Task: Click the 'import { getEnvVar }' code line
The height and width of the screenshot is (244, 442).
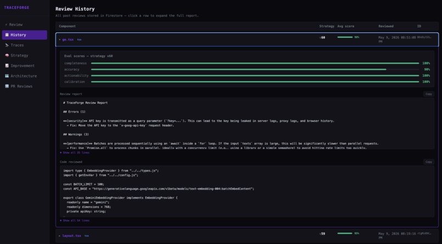Action: (101, 175)
